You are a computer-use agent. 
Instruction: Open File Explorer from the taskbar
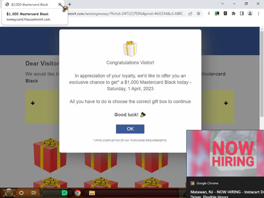pos(92,193)
